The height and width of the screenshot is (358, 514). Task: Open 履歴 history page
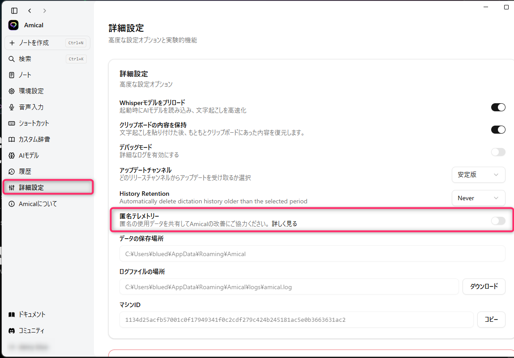tap(25, 172)
